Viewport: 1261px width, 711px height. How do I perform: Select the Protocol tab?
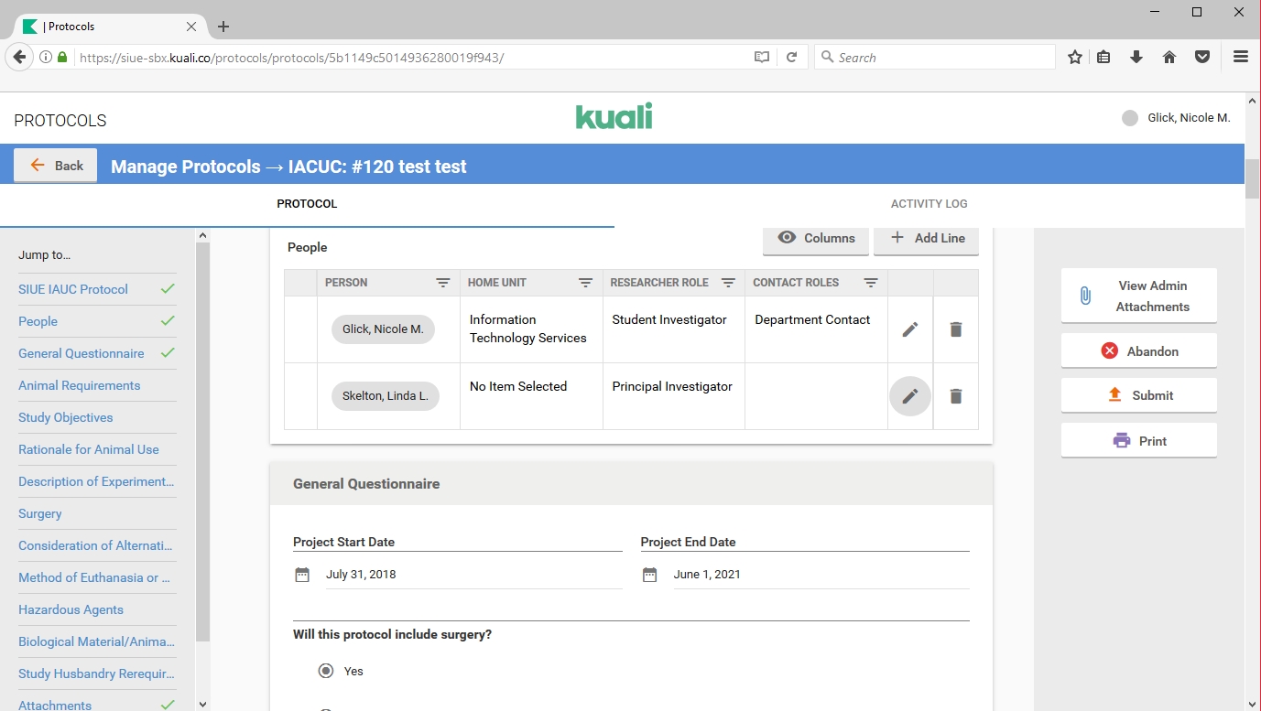(x=307, y=204)
